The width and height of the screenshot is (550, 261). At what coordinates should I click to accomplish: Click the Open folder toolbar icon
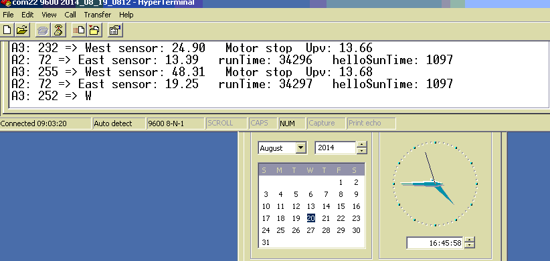pyautogui.click(x=22, y=31)
